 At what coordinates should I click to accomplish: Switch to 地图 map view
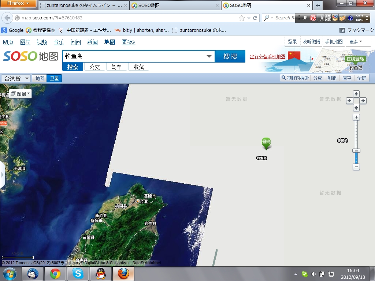point(40,78)
